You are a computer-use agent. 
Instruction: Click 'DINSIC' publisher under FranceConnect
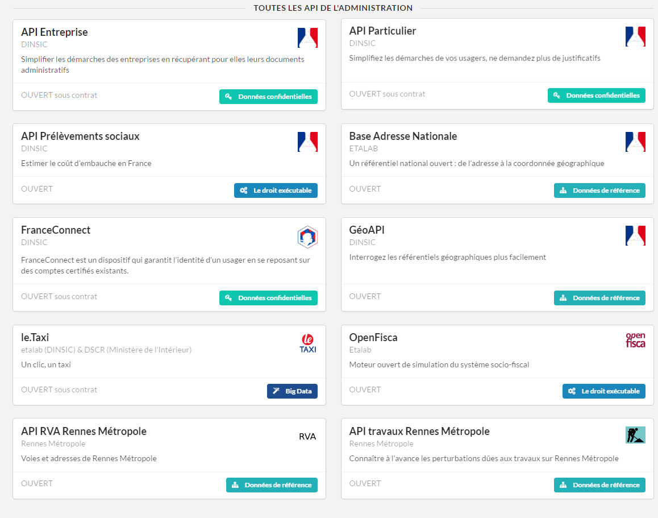point(34,243)
